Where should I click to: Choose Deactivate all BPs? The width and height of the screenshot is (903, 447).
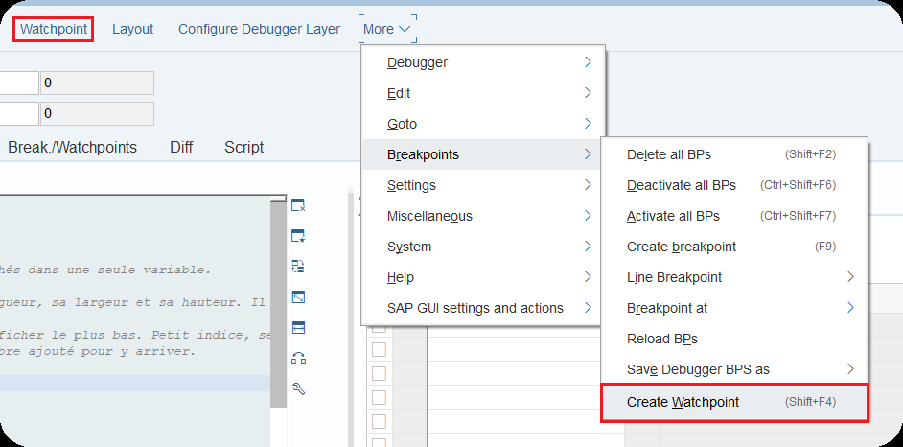coord(734,185)
